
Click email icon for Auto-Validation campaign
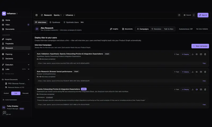pos(201,54)
